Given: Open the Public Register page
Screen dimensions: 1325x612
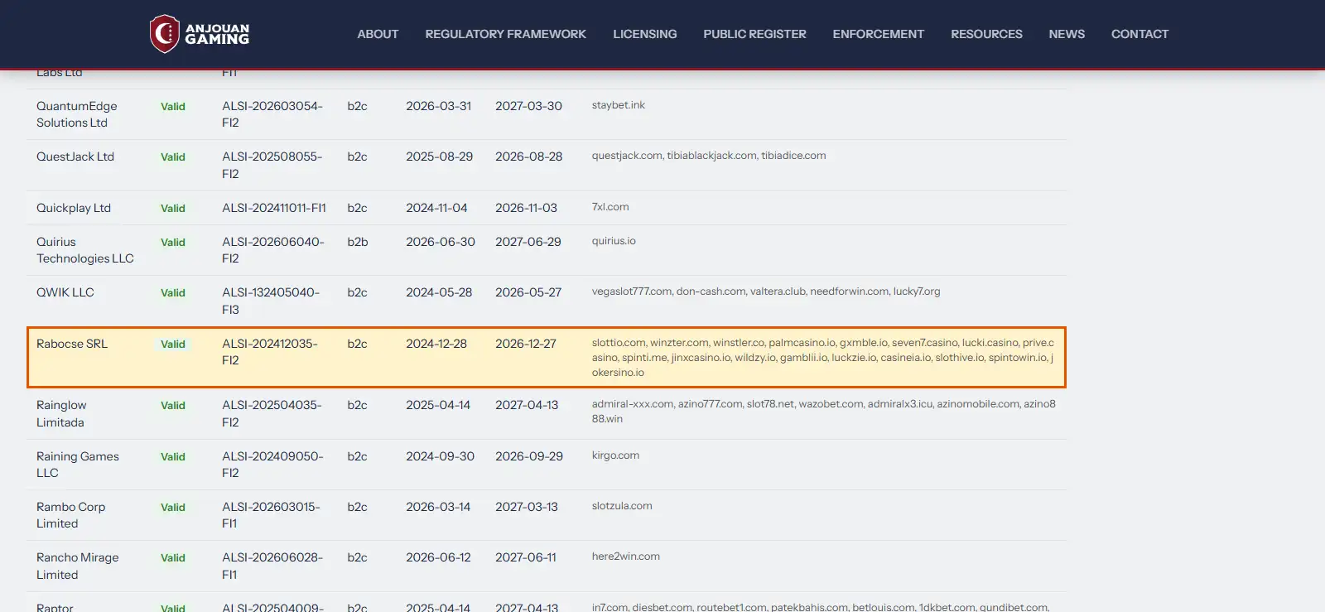Looking at the screenshot, I should tap(754, 34).
